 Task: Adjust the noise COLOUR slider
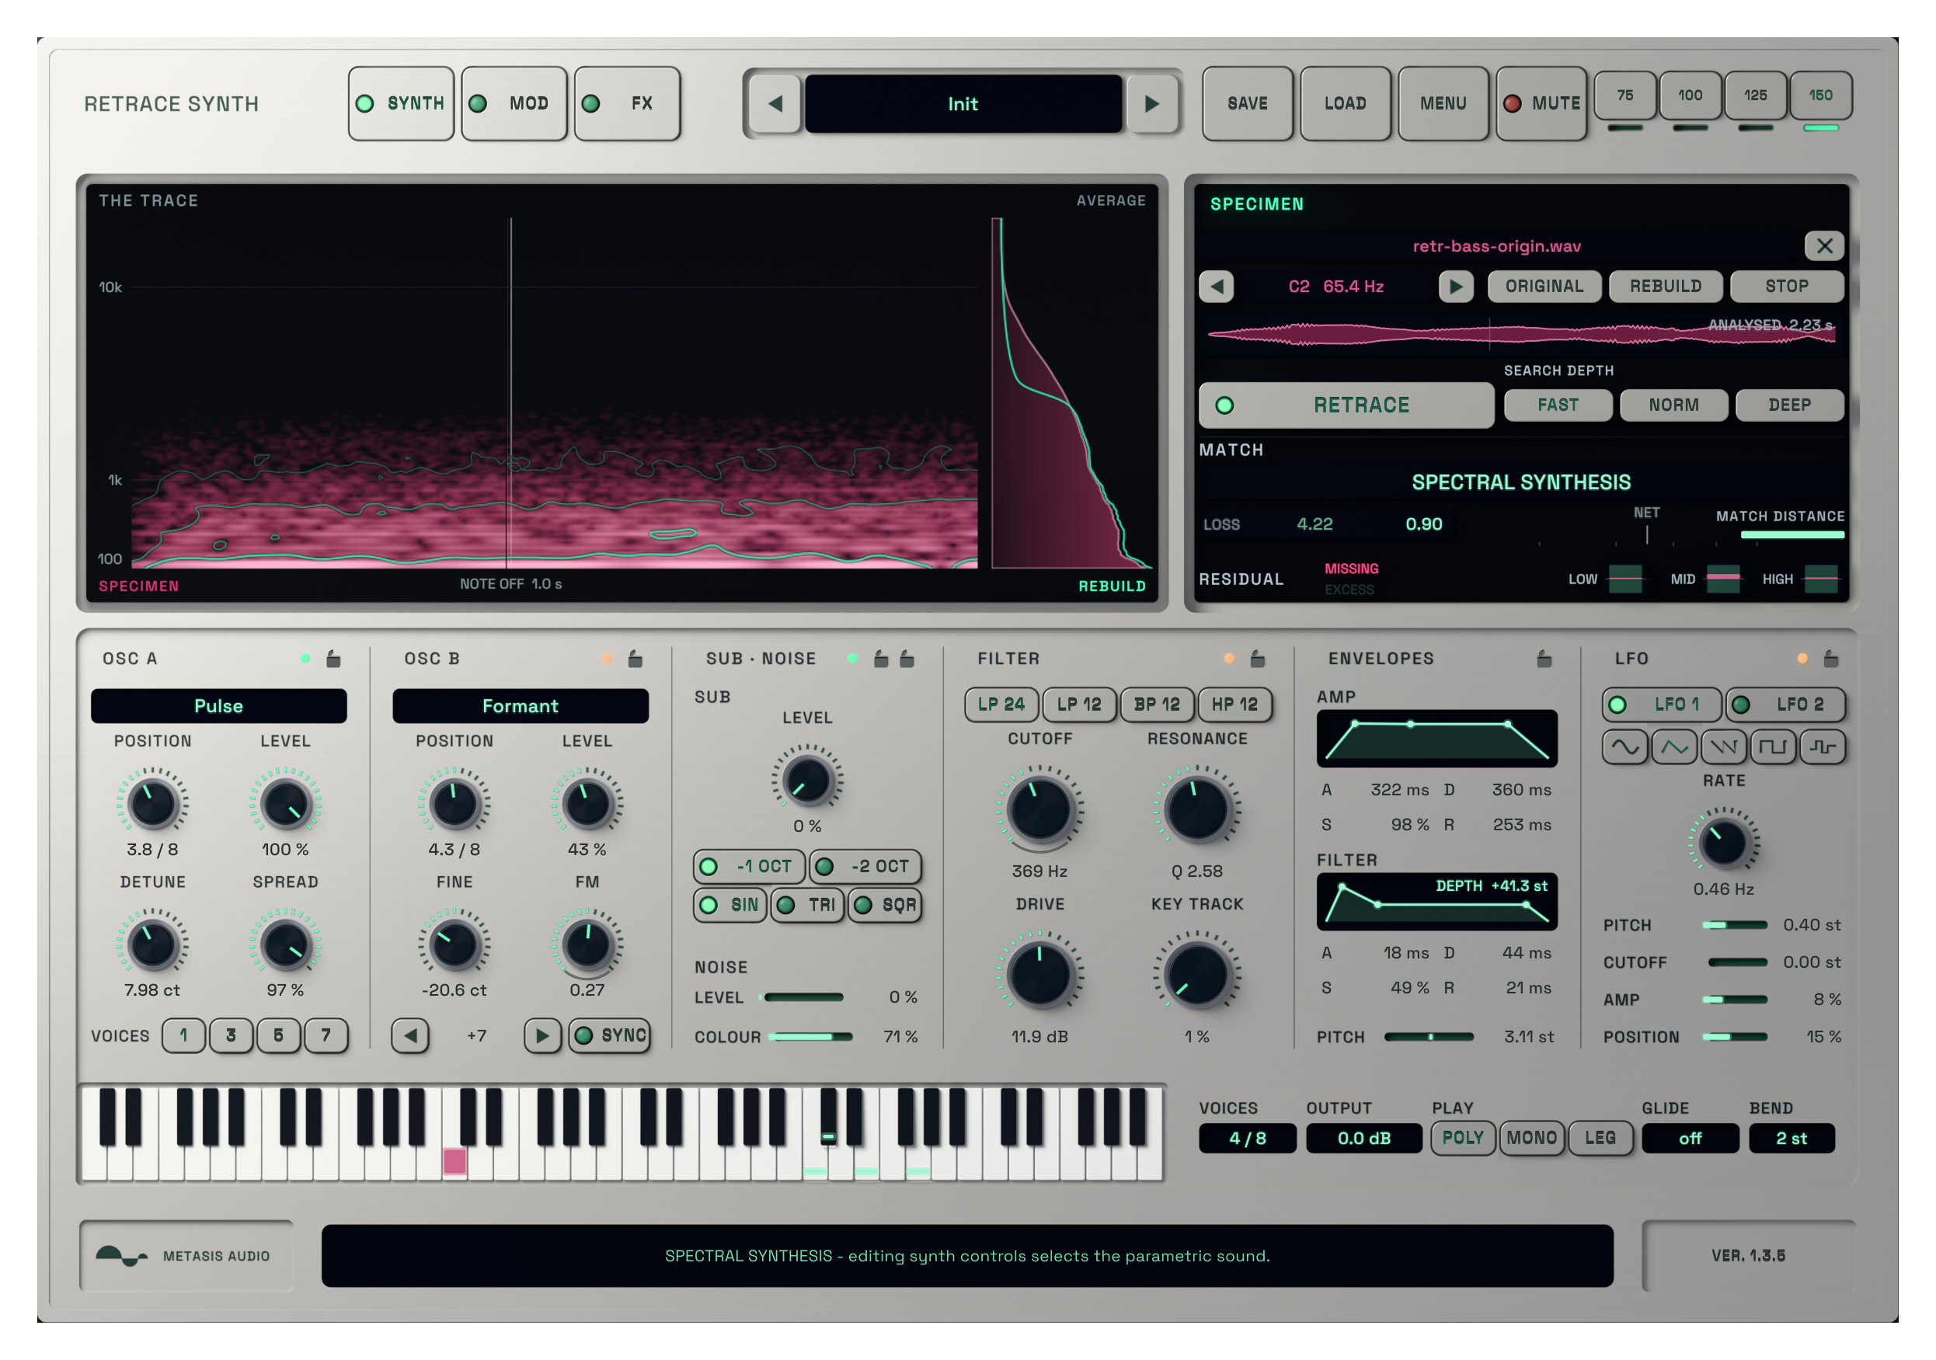pyautogui.click(x=810, y=1037)
